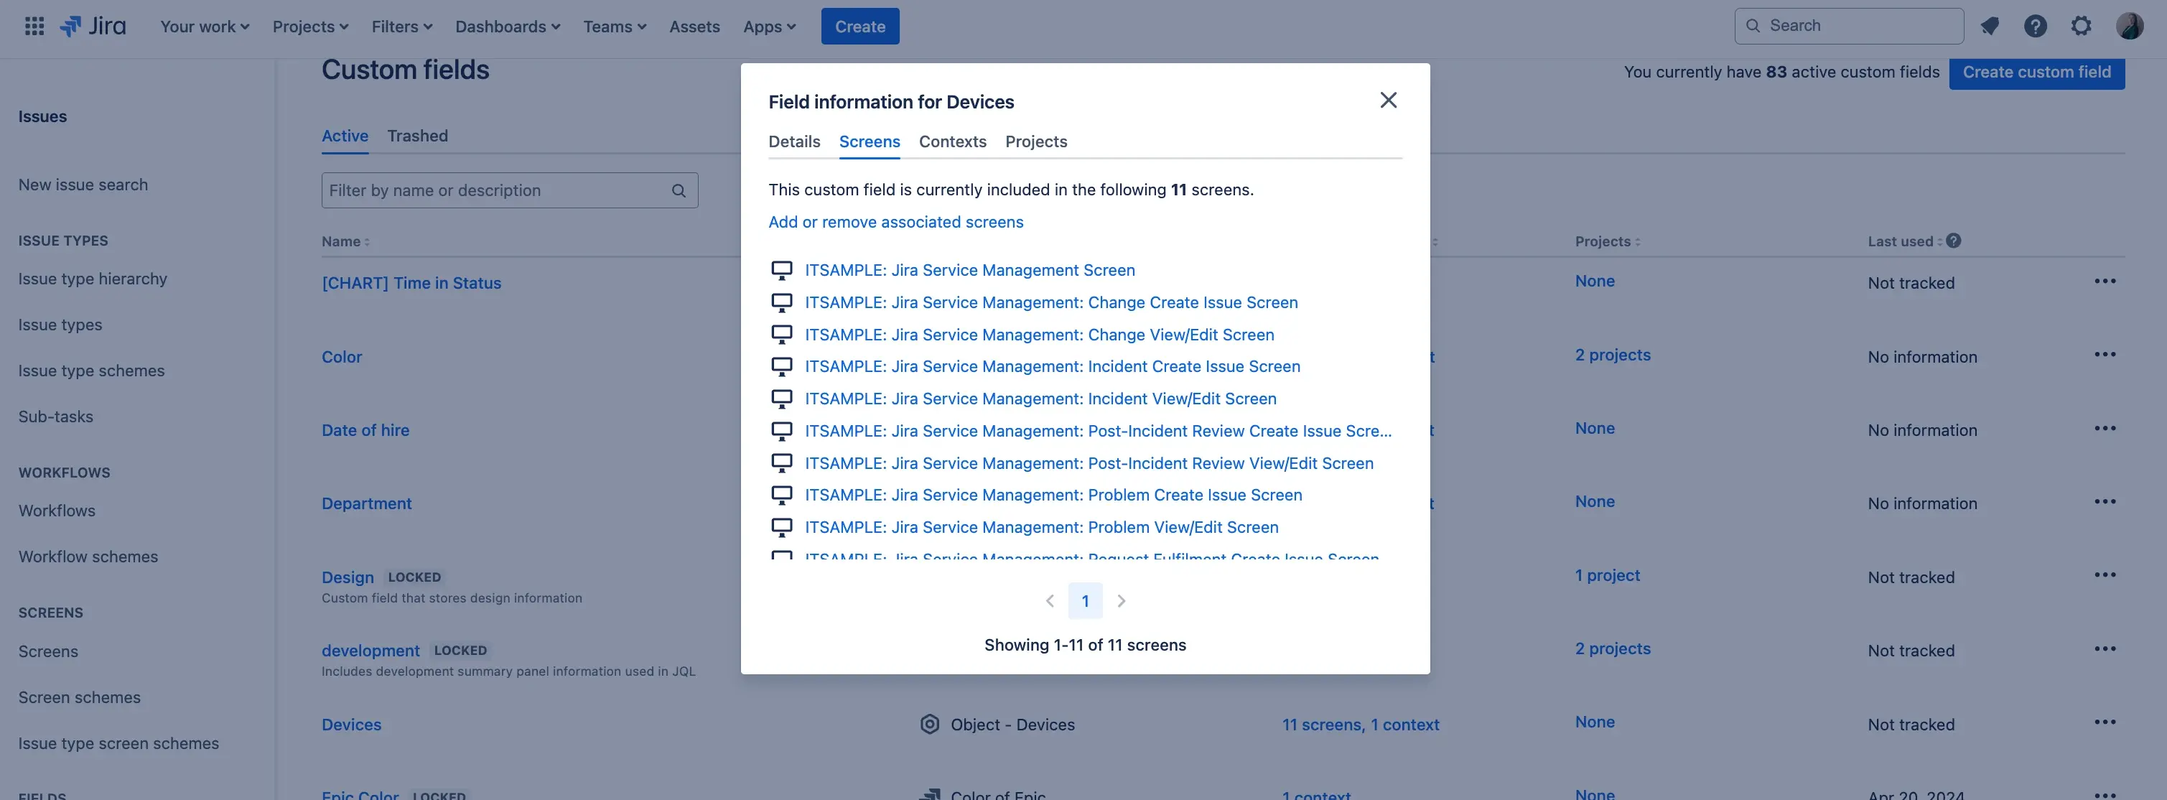Screen dimensions: 2167x800
Task: Switch to the Trashed tab
Action: [x=417, y=136]
